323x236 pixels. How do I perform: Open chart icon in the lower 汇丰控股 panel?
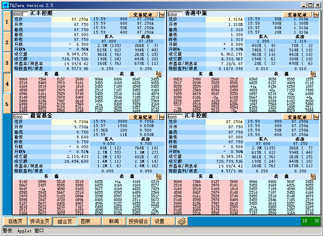pyautogui.click(x=316, y=117)
